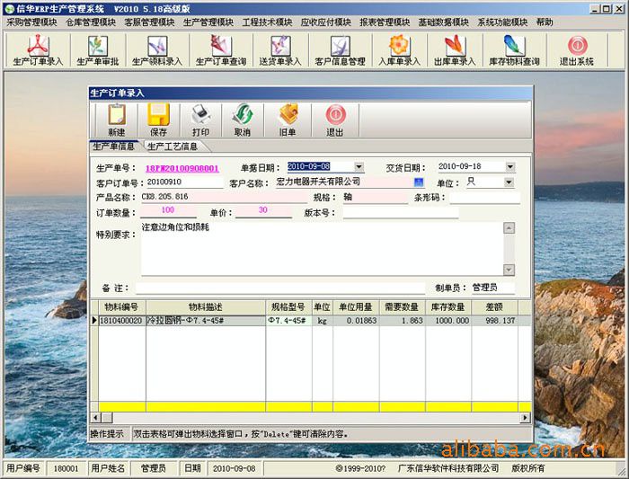
Task: Click 规格 input field
Action: pos(376,197)
